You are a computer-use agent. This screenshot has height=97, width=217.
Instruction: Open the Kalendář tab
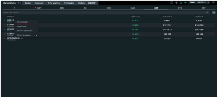39,3
